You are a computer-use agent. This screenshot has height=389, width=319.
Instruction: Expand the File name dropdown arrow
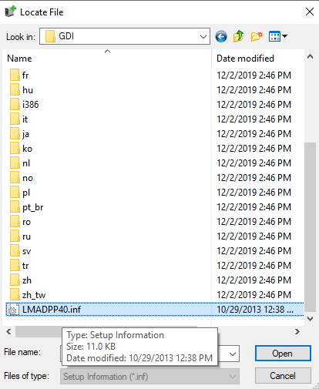coord(233,354)
